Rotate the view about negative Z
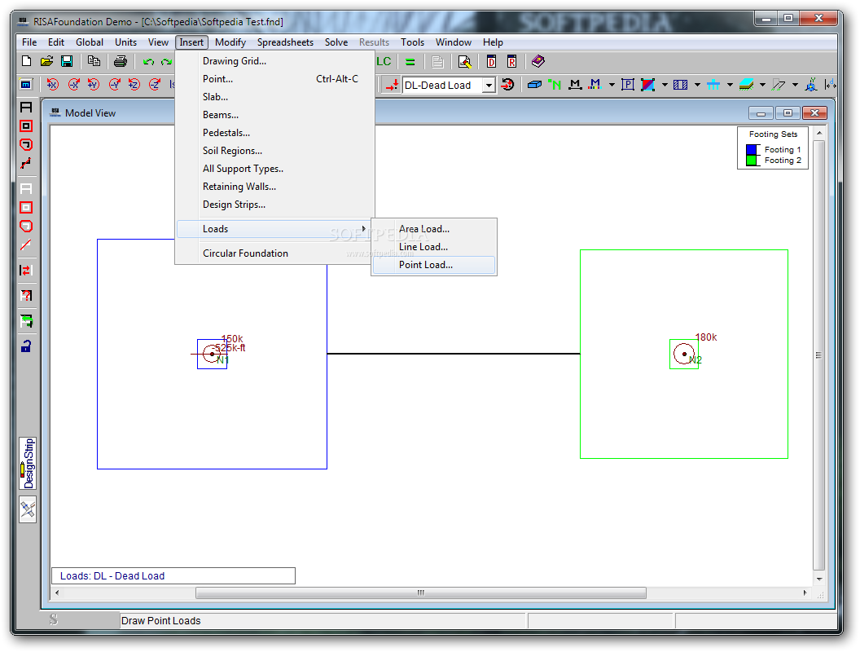Screen dimensions: 860x652 pyautogui.click(x=155, y=85)
